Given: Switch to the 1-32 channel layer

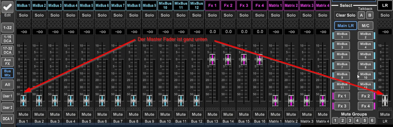Looking at the screenshot, I should (7, 27).
